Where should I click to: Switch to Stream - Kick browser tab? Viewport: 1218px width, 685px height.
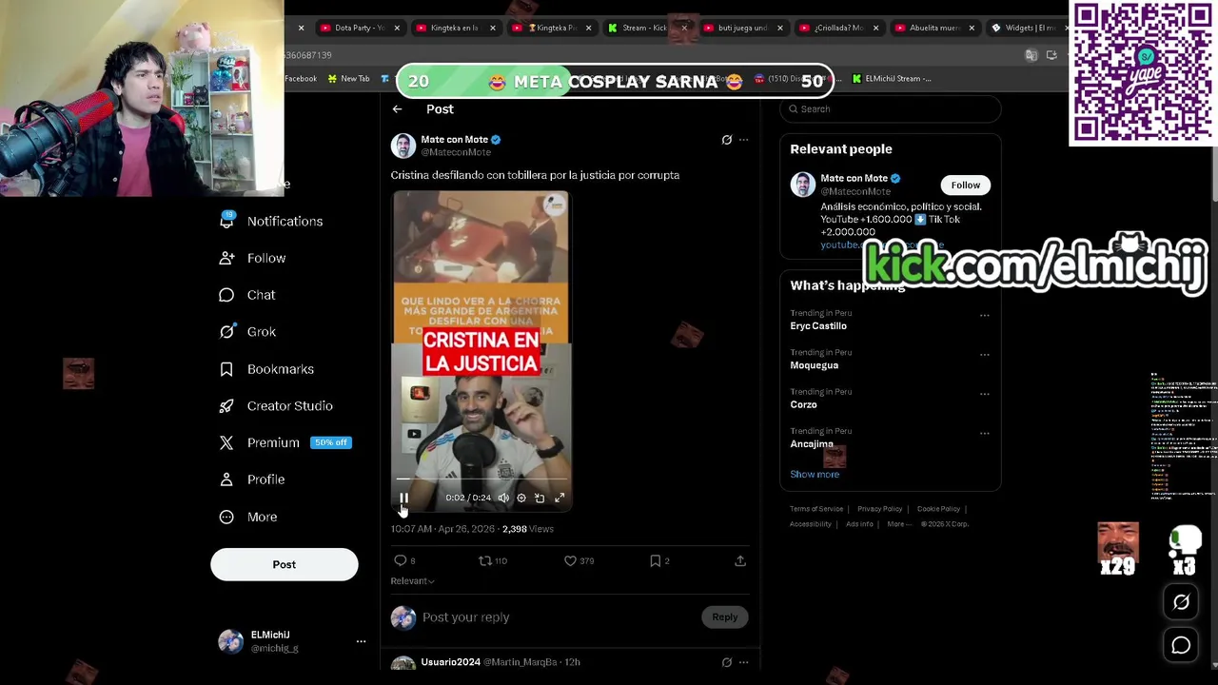click(x=643, y=28)
